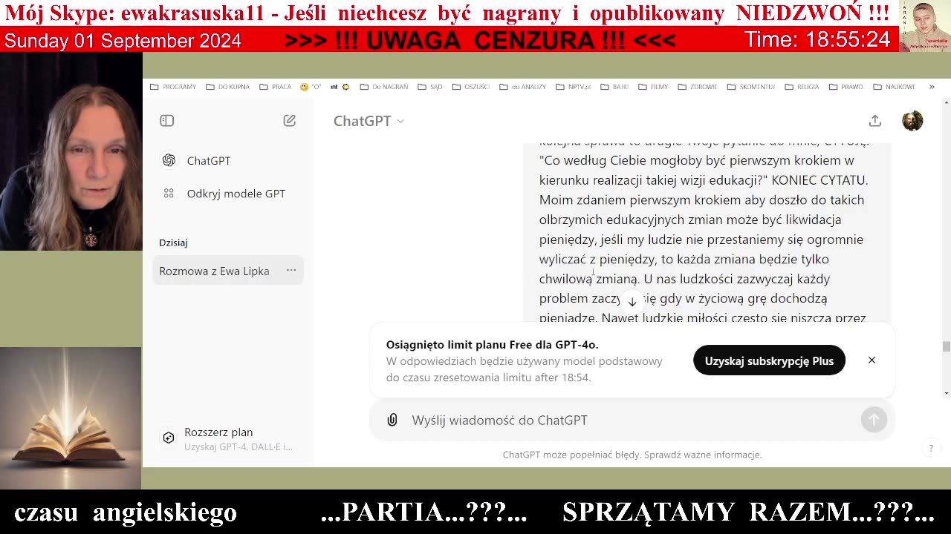Toggle the ChatGPT sidebar panel icon

point(166,121)
